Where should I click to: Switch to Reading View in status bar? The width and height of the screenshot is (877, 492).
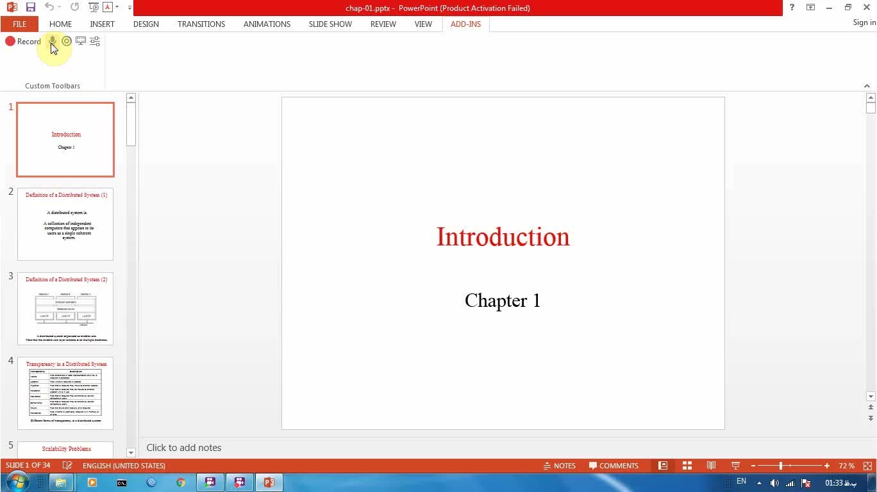click(x=711, y=466)
